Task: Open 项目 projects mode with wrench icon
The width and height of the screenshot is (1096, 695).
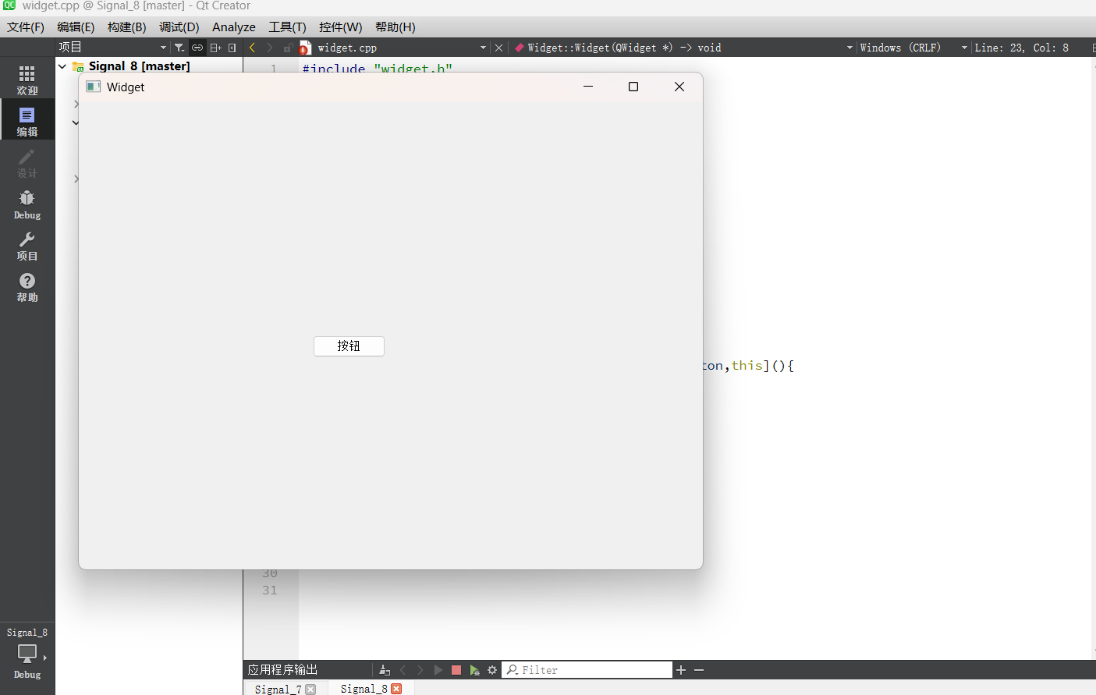Action: click(27, 246)
